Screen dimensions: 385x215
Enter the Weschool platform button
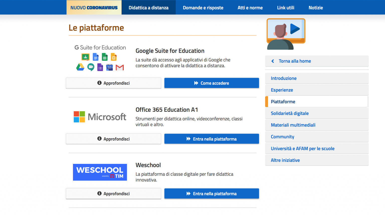[212, 193]
